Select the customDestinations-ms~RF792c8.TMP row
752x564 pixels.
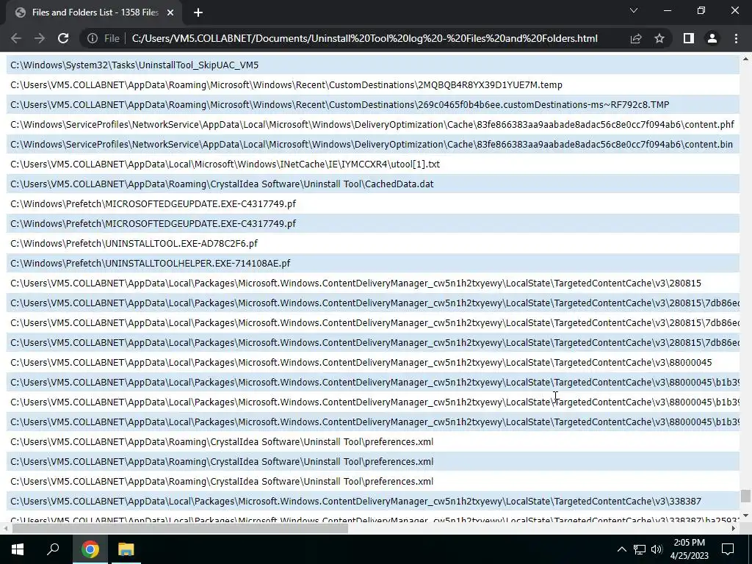tap(372, 104)
